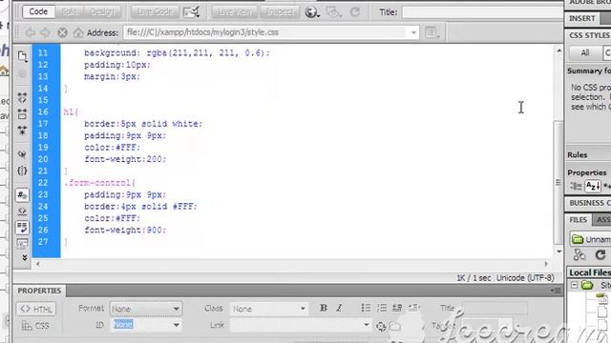Open the Class dropdown
611x343 pixels.
[x=268, y=309]
